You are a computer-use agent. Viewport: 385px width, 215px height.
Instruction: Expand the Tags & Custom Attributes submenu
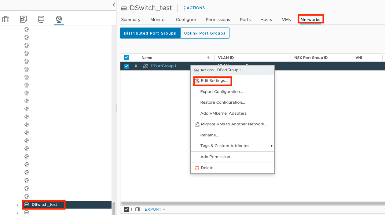click(x=225, y=146)
